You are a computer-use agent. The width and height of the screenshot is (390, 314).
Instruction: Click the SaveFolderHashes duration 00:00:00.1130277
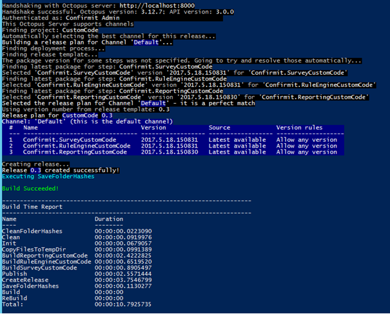(x=123, y=286)
